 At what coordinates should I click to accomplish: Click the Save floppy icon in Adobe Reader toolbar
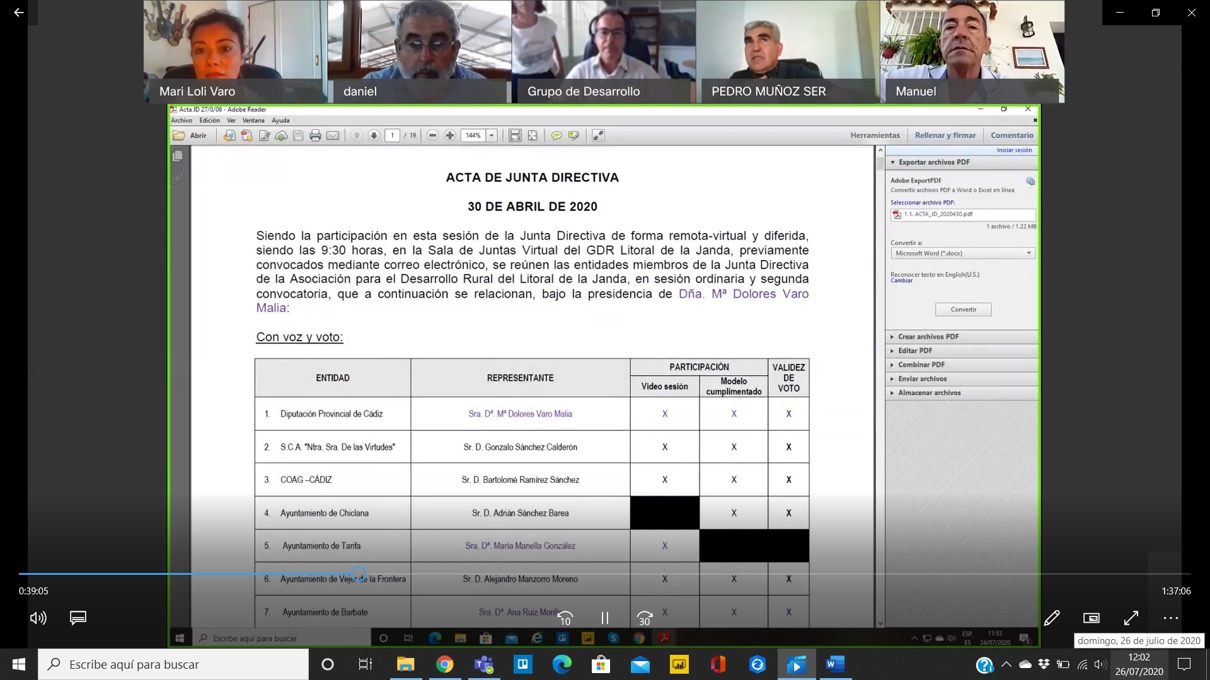coord(298,135)
